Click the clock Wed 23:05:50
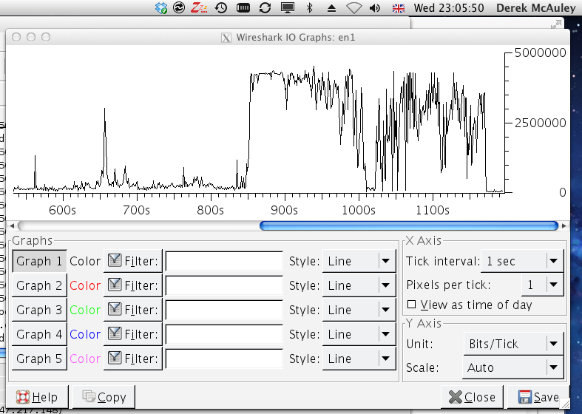The width and height of the screenshot is (582, 414). tap(448, 8)
